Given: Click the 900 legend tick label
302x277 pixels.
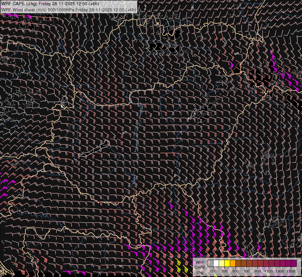Looking at the screenshot, I should (258, 271).
